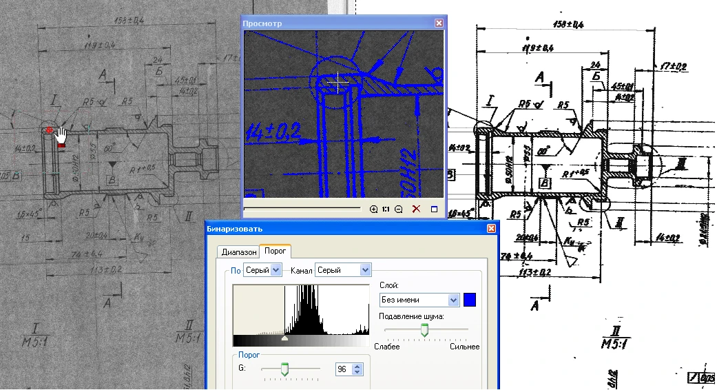
Task: Decrease threshold value with down arrow
Action: point(357,373)
